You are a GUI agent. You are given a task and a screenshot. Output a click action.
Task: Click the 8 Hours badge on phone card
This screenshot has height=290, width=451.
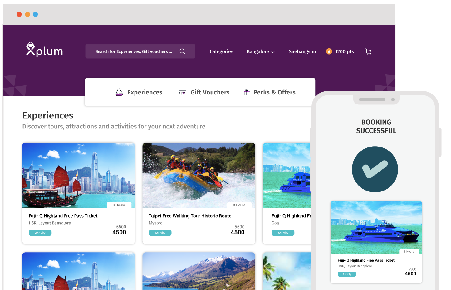pyautogui.click(x=409, y=252)
